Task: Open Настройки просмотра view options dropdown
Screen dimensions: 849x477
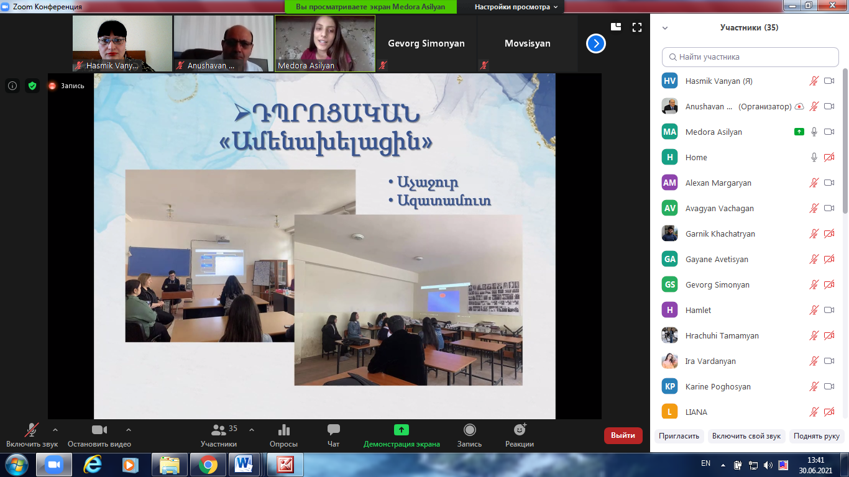Action: 516,7
